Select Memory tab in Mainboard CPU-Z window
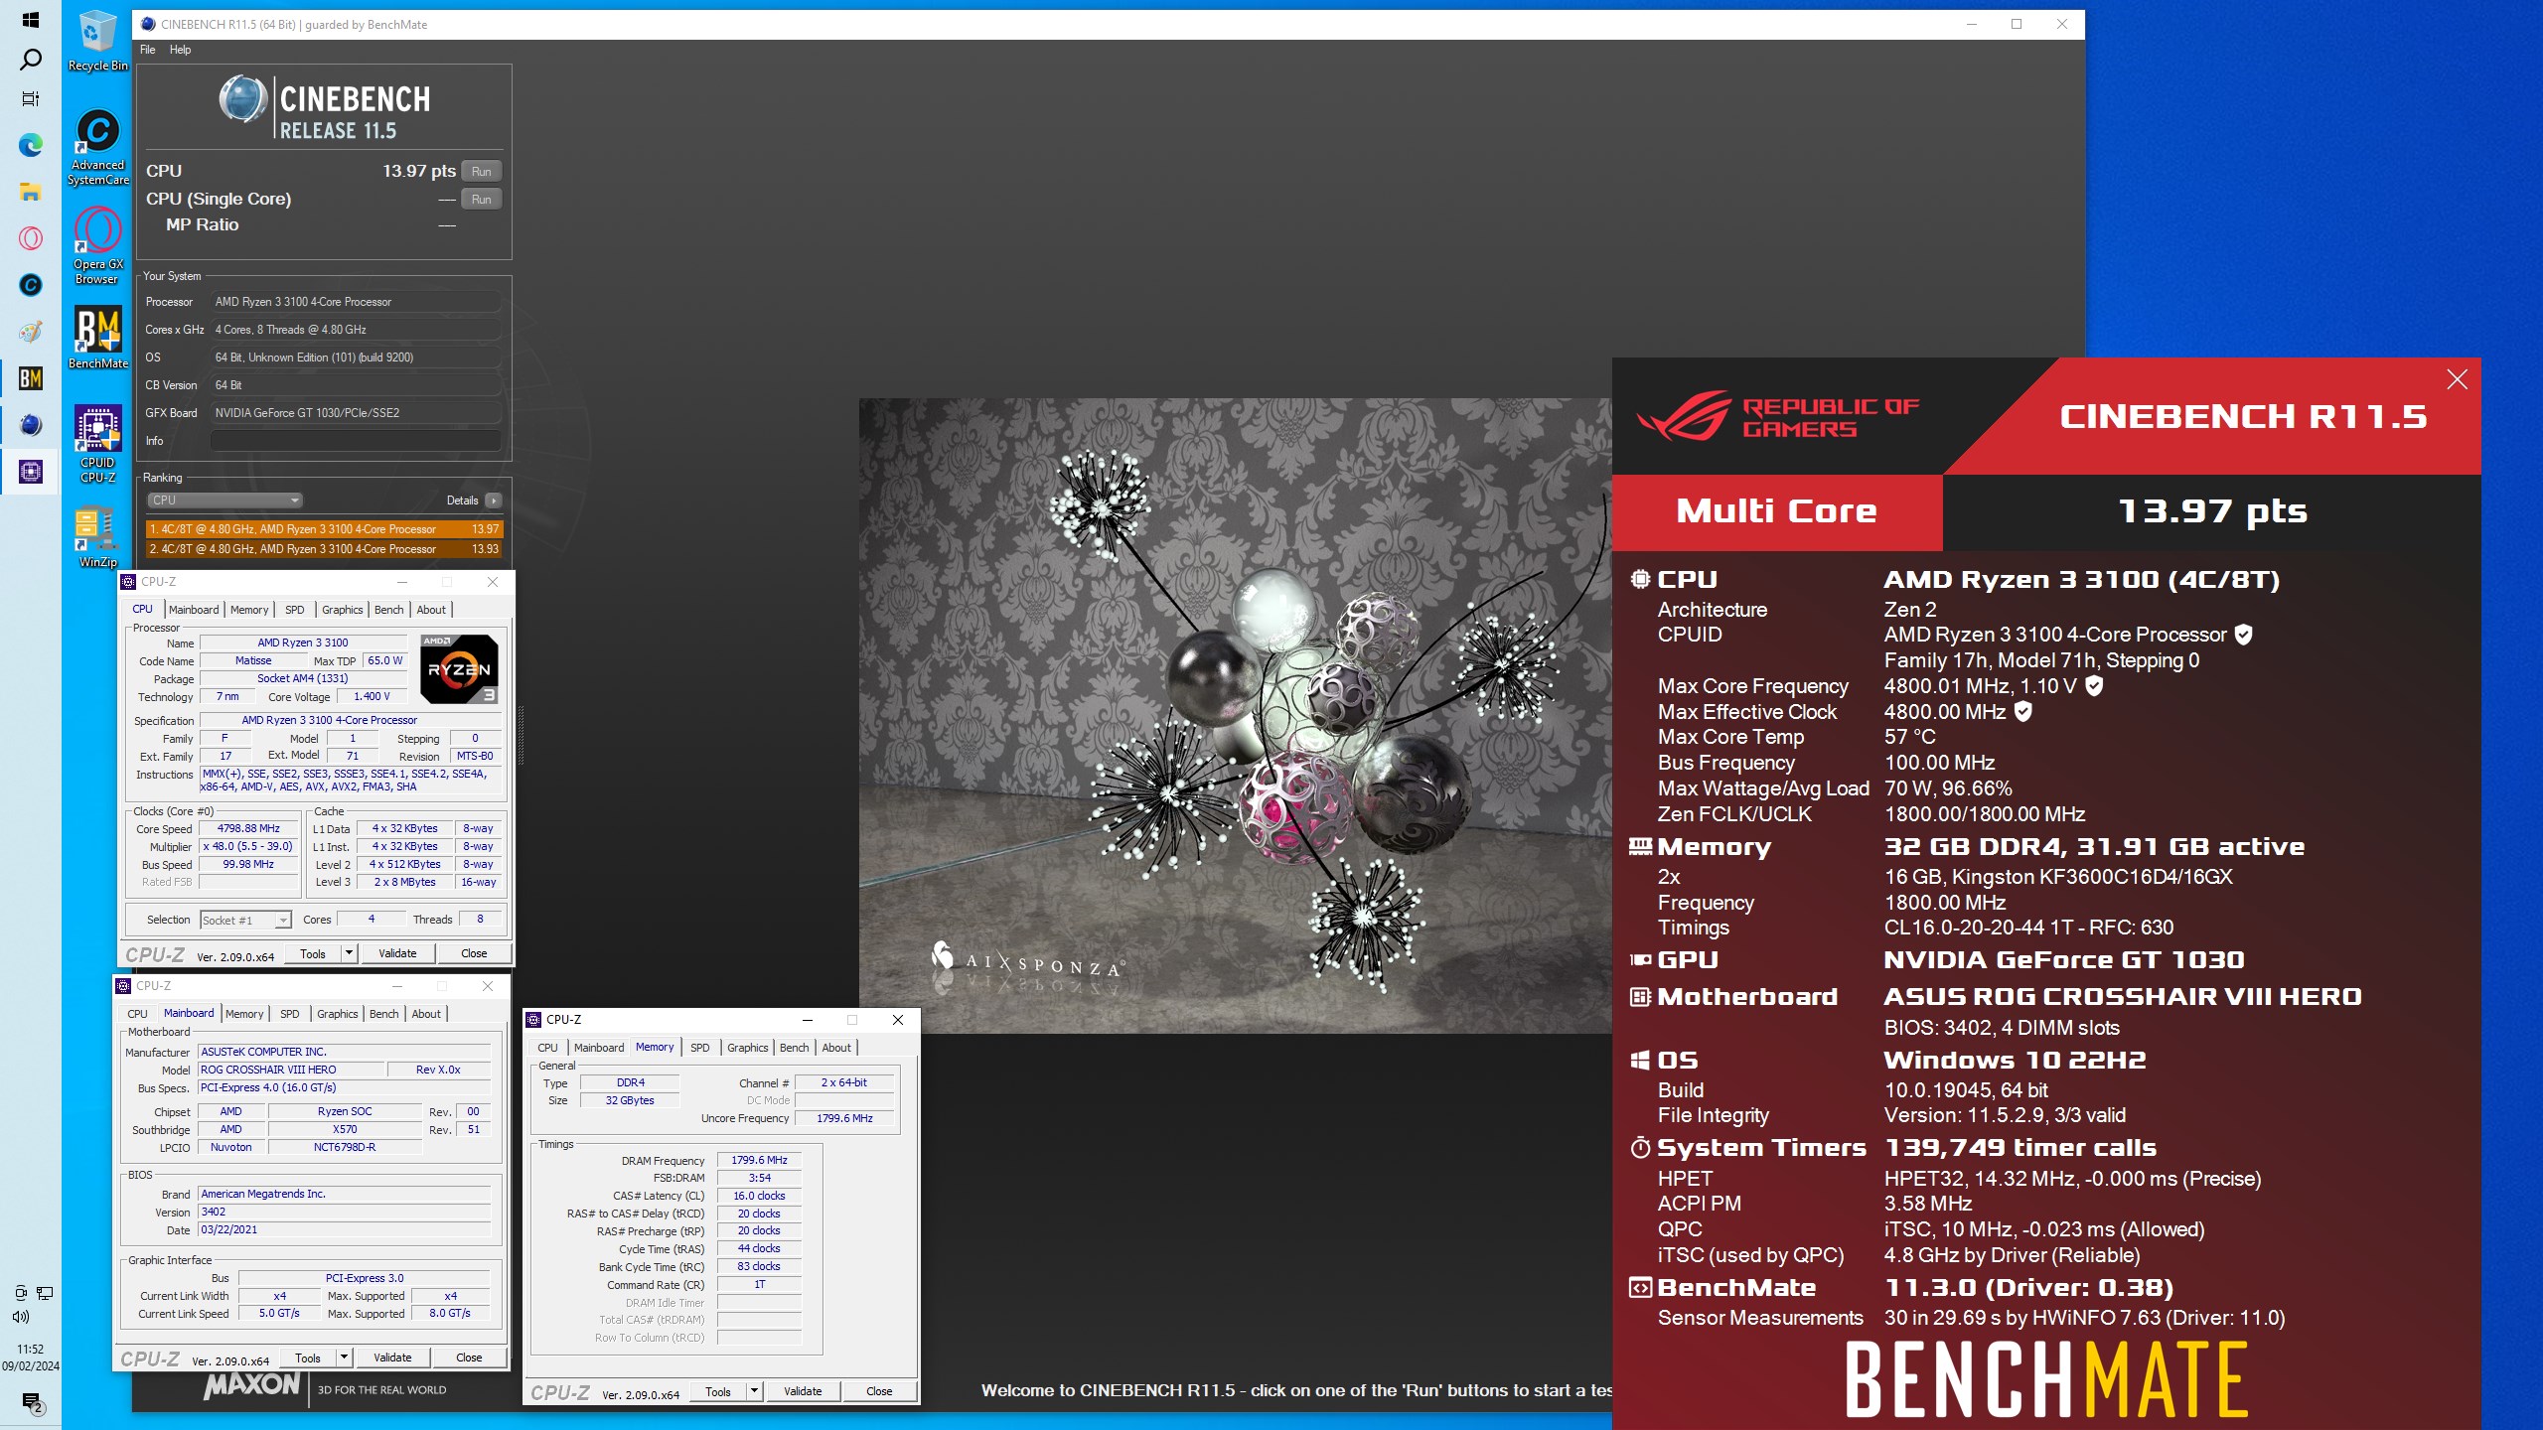2543x1430 pixels. pyautogui.click(x=244, y=1014)
